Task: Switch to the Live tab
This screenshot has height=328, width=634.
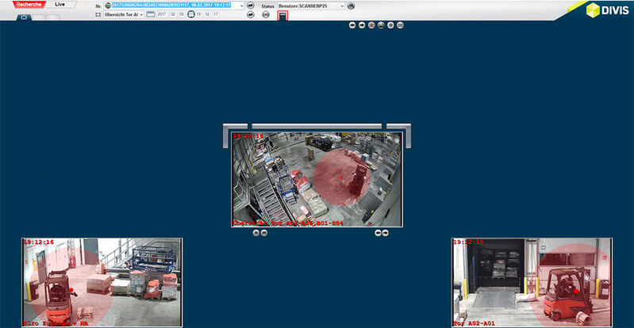Action: (x=60, y=5)
